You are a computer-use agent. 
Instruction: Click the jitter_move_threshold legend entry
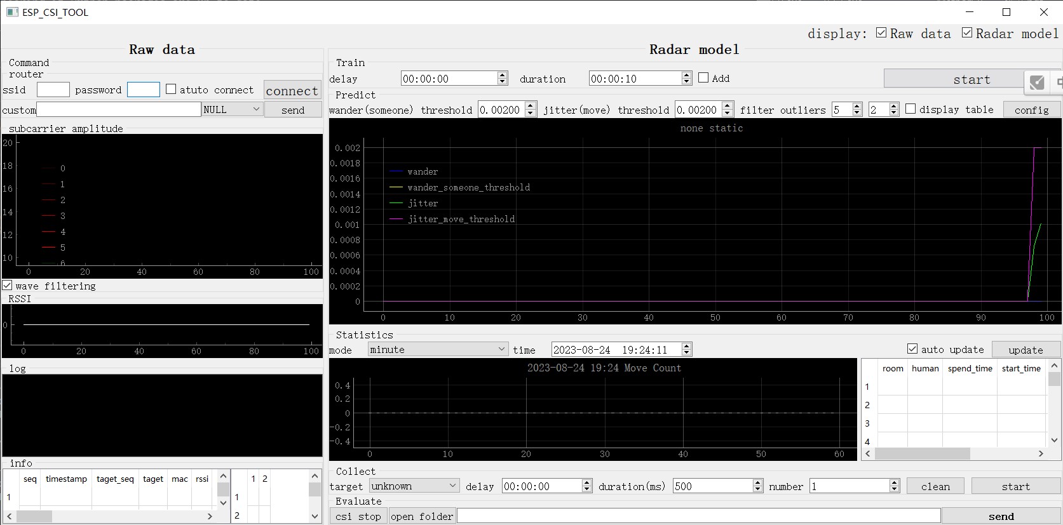point(452,219)
